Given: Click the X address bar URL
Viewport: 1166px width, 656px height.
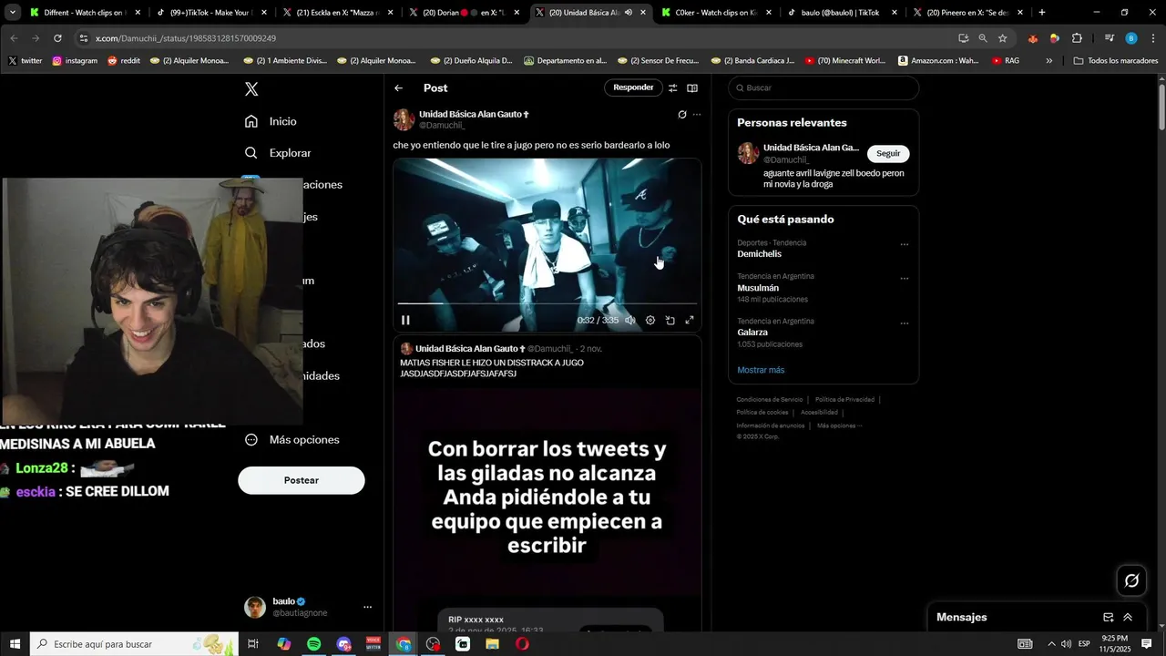Looking at the screenshot, I should tap(186, 38).
